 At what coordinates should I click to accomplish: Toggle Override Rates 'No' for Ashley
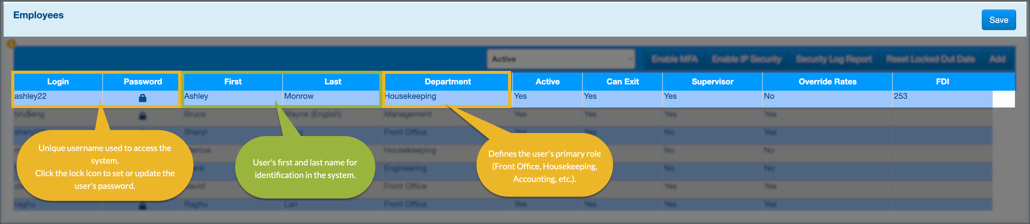pos(769,96)
